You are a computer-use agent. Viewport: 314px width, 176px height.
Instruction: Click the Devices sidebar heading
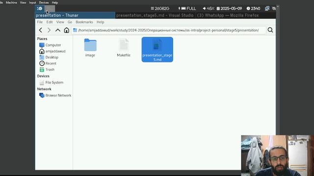pos(43,76)
